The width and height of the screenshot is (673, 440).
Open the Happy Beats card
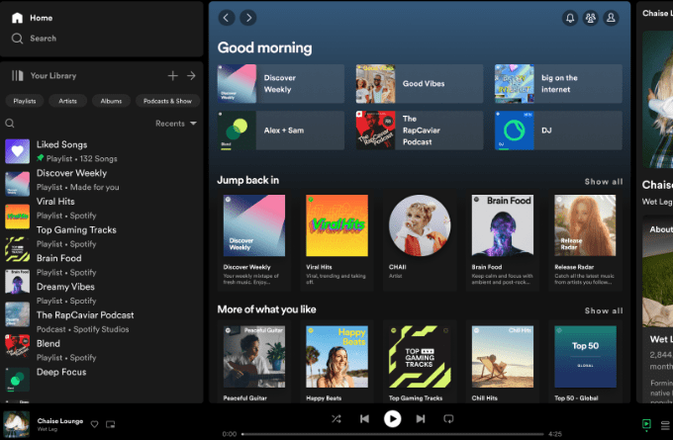(x=336, y=362)
